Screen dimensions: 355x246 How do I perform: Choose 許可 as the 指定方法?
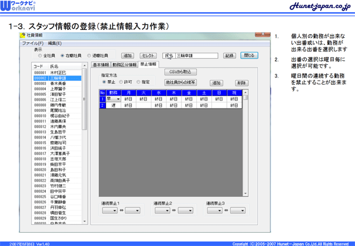[x=123, y=82]
